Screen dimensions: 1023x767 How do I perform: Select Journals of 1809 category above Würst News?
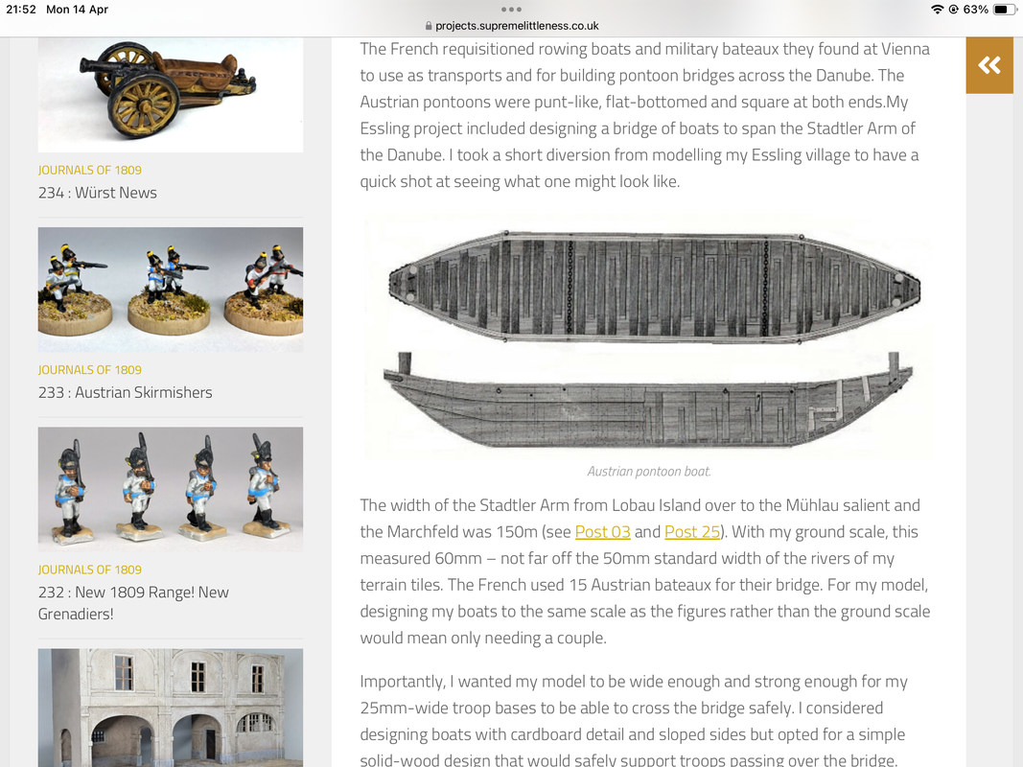[89, 171]
